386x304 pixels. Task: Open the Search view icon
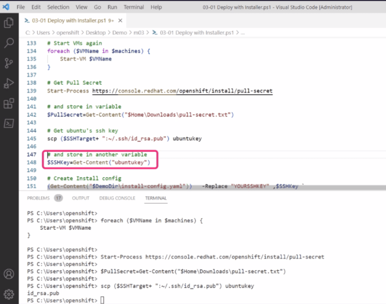click(9, 43)
